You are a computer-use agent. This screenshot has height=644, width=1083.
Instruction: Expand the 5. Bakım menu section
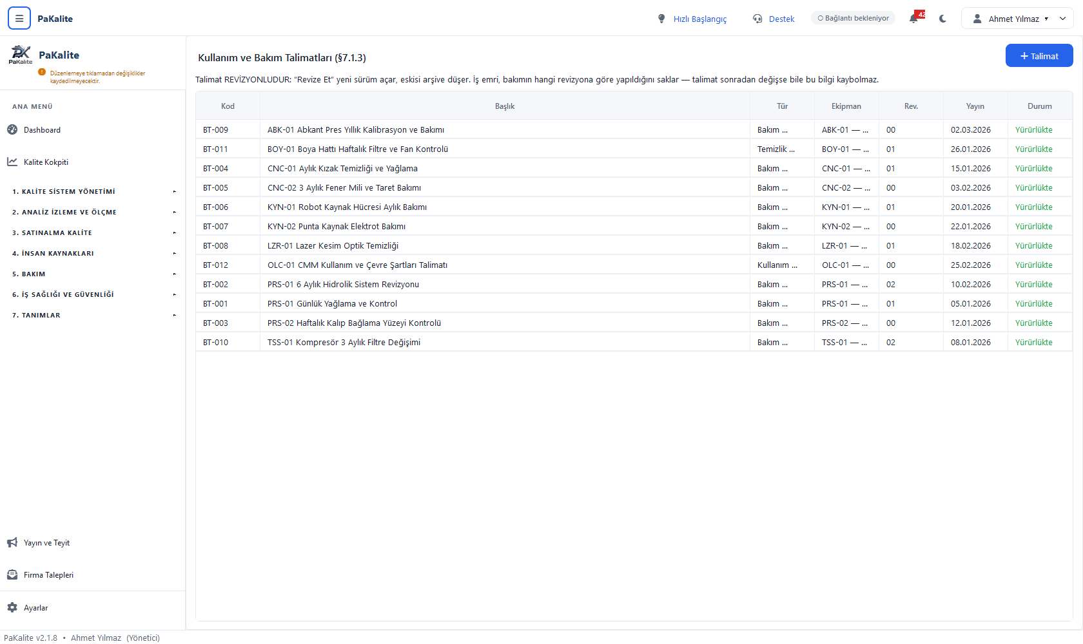click(93, 274)
